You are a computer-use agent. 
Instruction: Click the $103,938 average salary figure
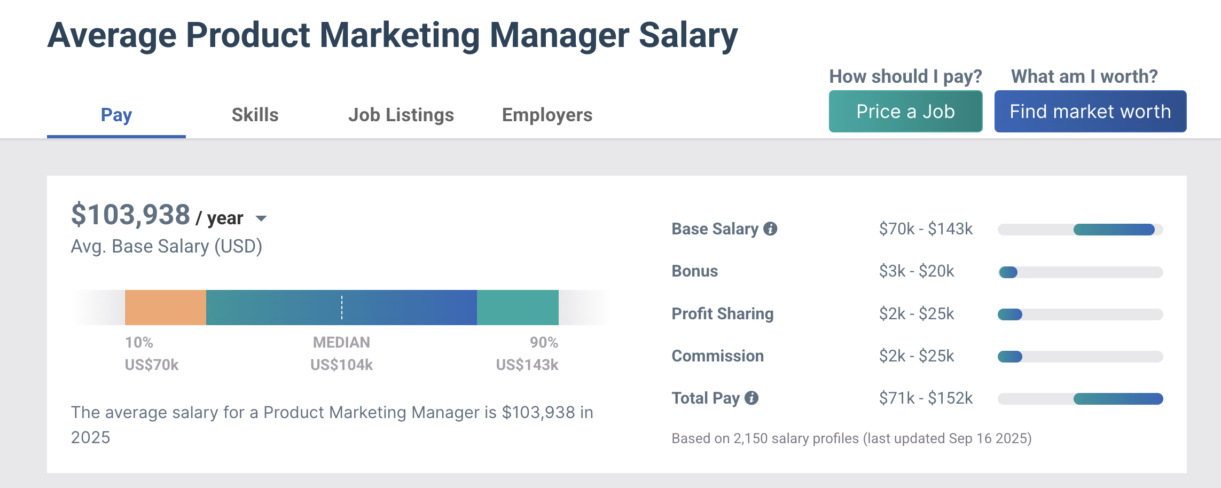pyautogui.click(x=131, y=215)
